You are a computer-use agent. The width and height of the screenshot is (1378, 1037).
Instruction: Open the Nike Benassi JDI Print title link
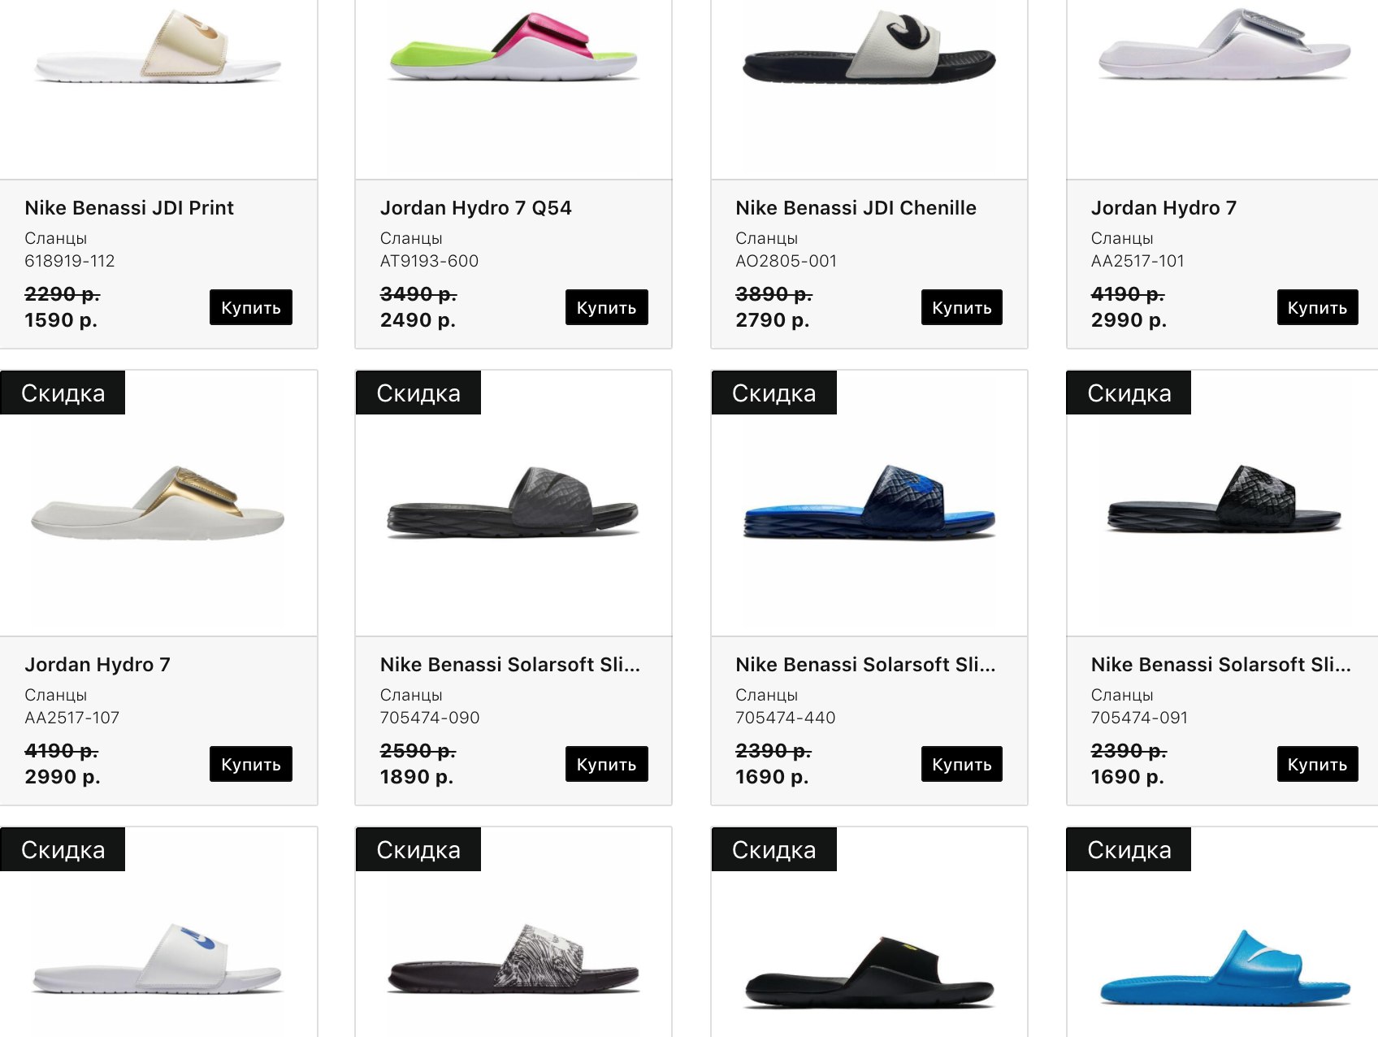(129, 208)
